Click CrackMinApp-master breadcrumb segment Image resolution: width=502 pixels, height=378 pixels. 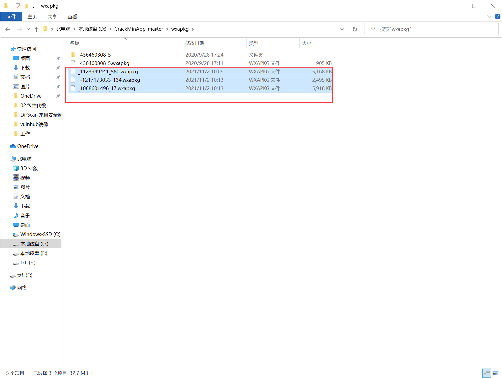pos(139,29)
